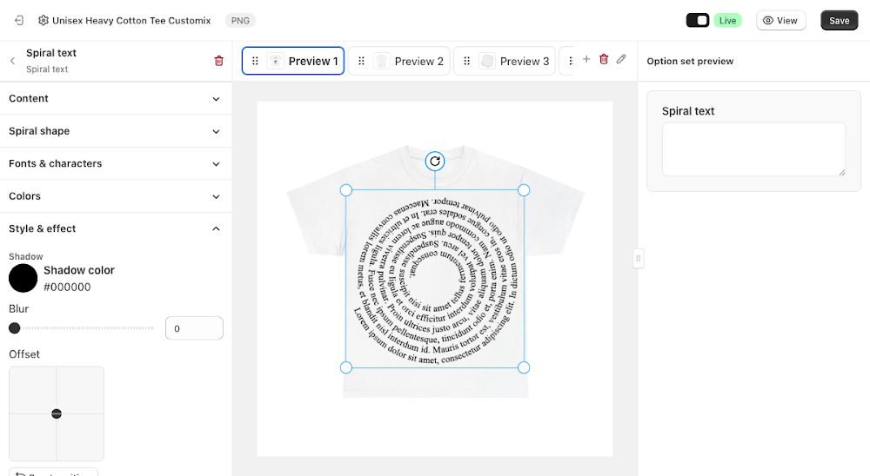Image resolution: width=870 pixels, height=476 pixels.
Task: Delete the Spiral text layer with the trash icon
Action: click(218, 61)
